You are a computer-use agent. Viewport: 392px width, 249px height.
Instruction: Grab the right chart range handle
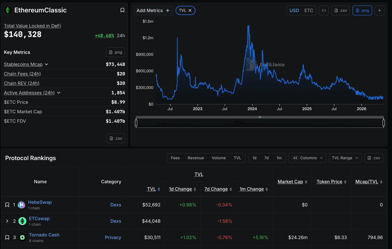[384, 123]
